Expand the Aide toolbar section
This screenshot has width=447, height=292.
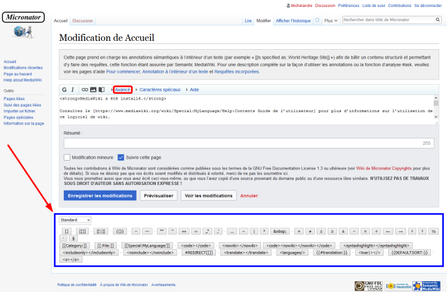[x=194, y=90]
